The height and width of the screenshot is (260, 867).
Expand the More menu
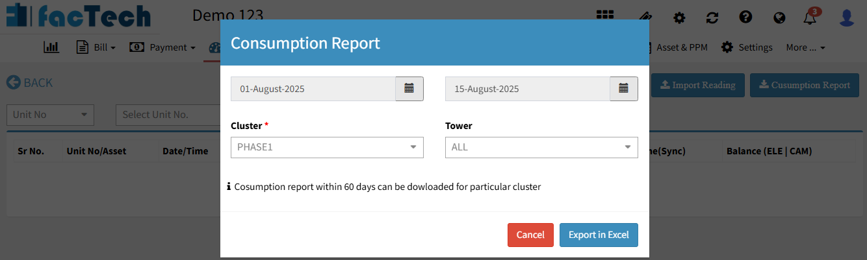805,47
